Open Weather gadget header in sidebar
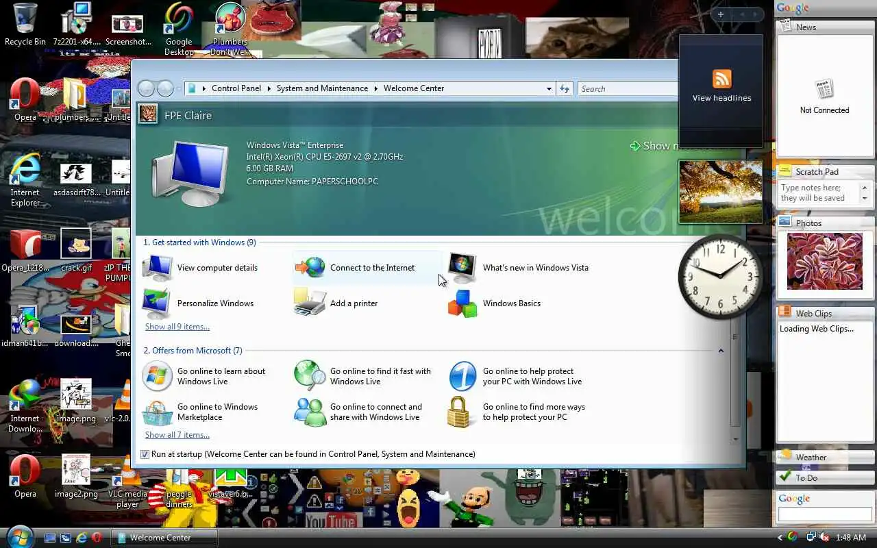This screenshot has width=877, height=548. (825, 457)
